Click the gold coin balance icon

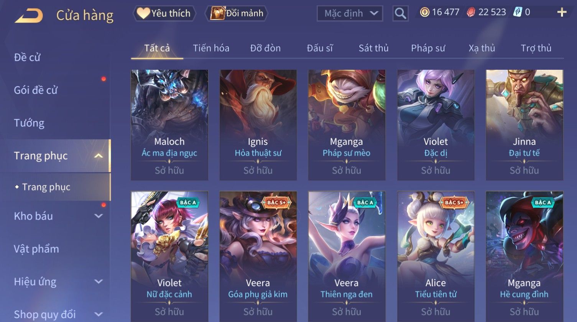click(424, 13)
